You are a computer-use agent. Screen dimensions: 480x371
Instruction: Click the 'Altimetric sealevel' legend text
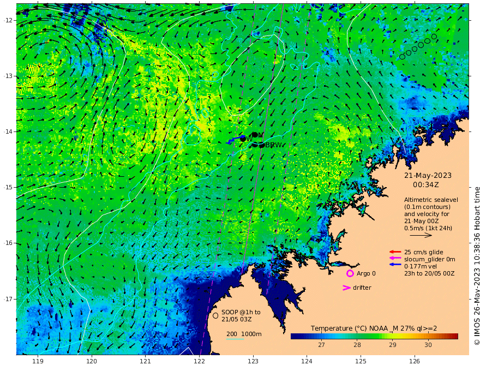(x=431, y=200)
